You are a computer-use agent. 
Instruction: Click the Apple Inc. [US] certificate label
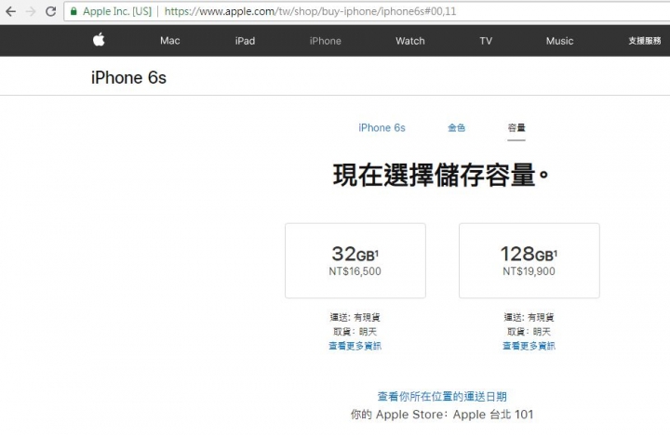117,11
